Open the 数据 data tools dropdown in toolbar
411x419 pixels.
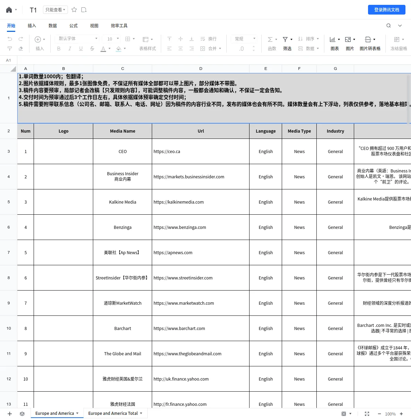(x=308, y=48)
